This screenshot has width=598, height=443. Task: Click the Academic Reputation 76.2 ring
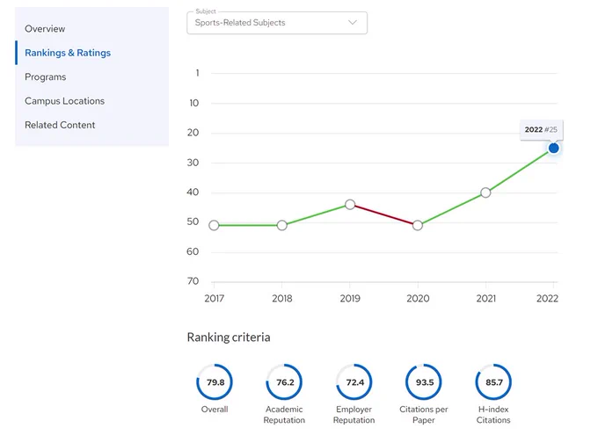click(285, 382)
